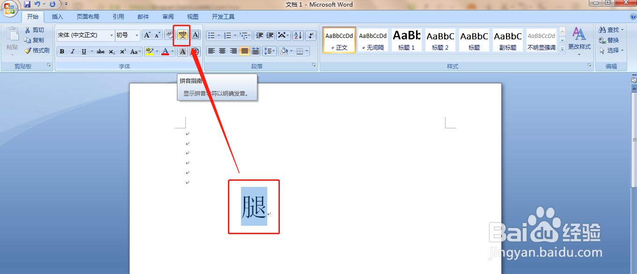Center the text

222,51
